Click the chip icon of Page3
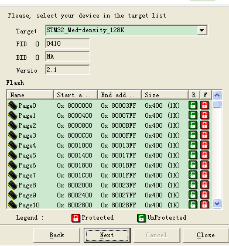 point(13,135)
